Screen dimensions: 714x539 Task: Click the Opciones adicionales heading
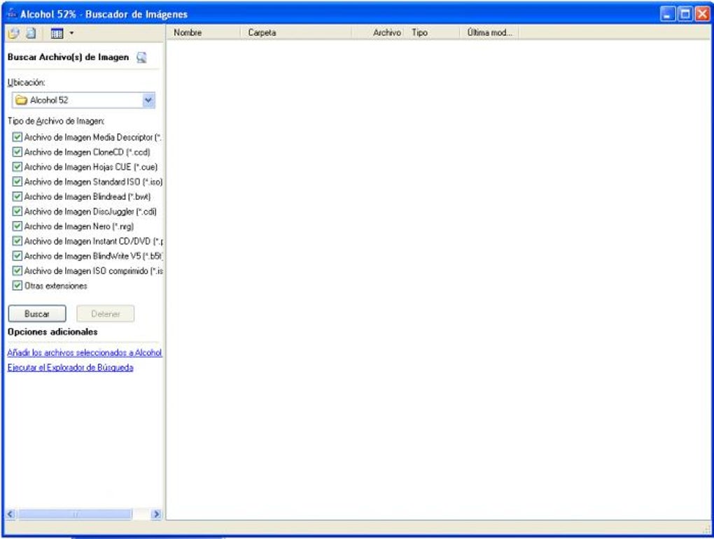click(x=52, y=332)
